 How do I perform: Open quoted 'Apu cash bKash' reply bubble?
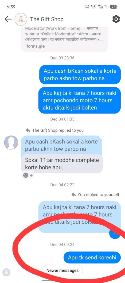[61, 145]
